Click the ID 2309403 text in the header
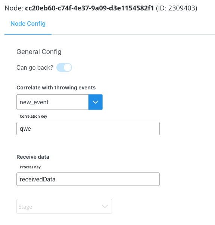The height and width of the screenshot is (225, 215). (x=177, y=8)
